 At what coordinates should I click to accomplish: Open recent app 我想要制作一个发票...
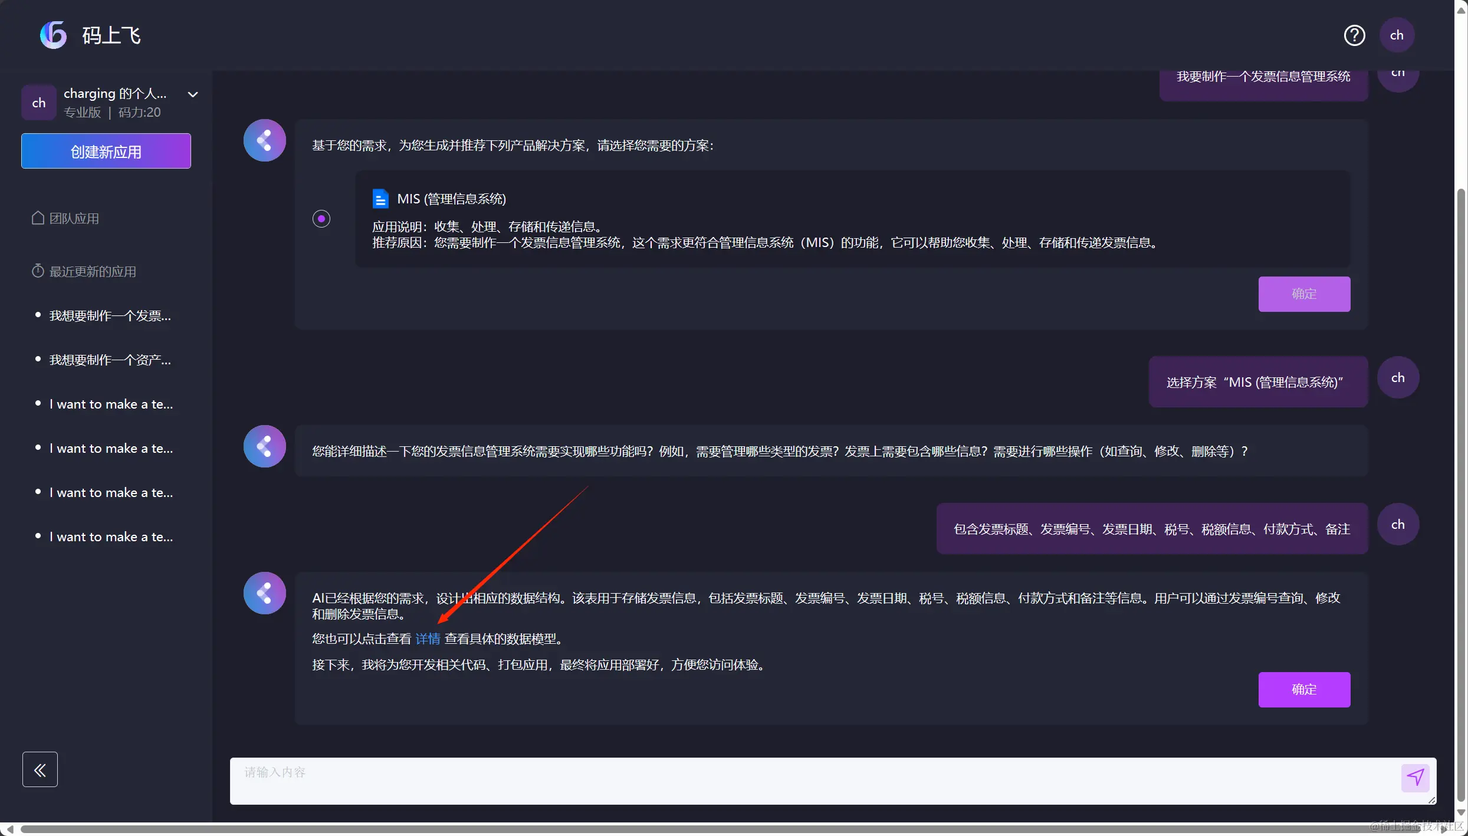pos(110,316)
